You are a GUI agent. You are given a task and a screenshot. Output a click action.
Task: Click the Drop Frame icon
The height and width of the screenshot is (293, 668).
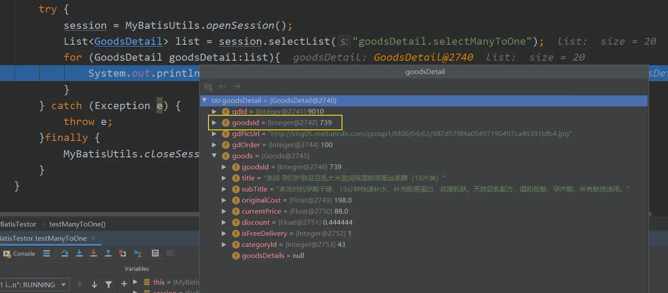123,253
